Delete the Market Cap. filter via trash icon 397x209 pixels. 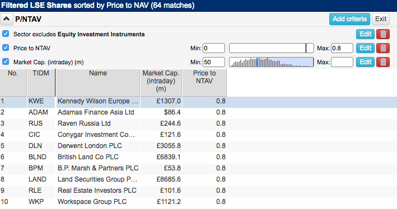point(383,62)
